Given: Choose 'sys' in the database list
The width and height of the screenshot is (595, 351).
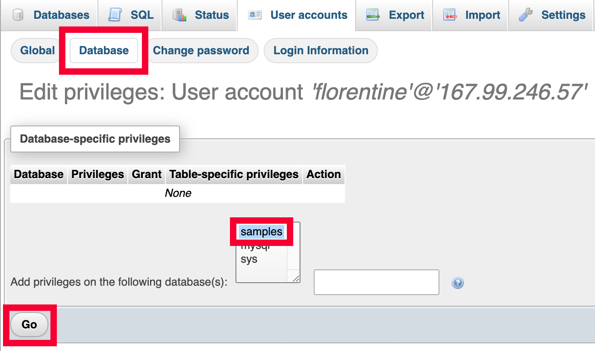Looking at the screenshot, I should click(x=249, y=259).
